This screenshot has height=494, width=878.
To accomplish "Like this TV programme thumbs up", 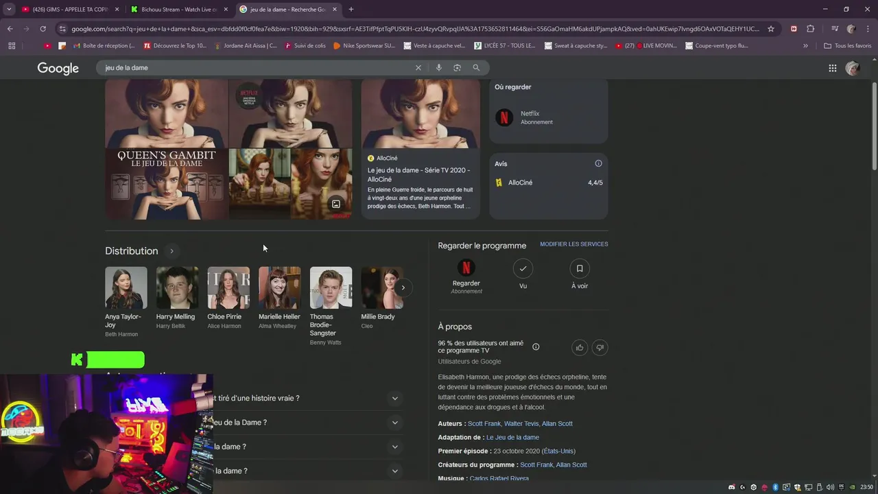I will click(x=580, y=348).
